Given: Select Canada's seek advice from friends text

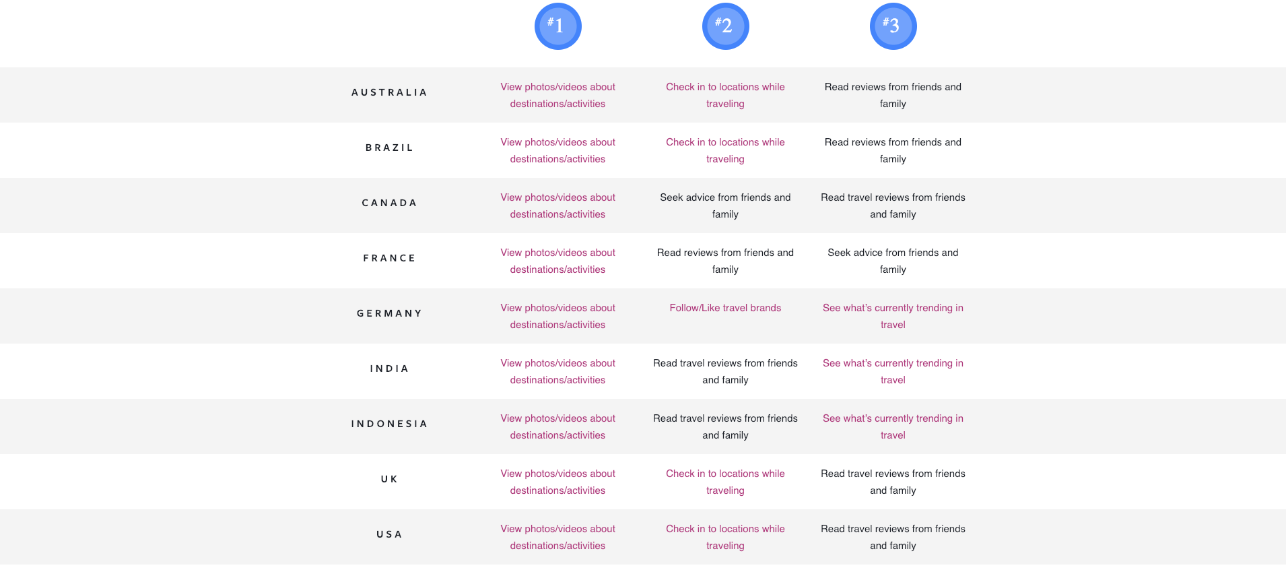Looking at the screenshot, I should [725, 205].
